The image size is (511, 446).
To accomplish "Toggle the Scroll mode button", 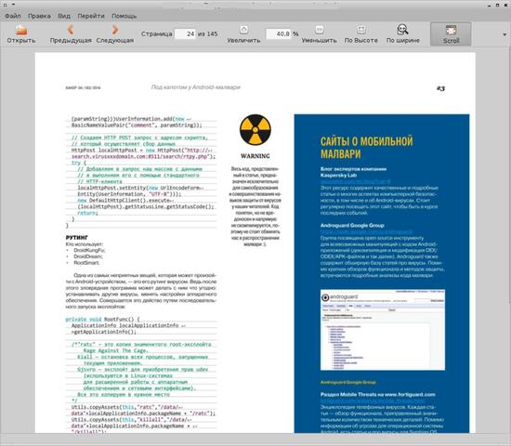I will 451,33.
